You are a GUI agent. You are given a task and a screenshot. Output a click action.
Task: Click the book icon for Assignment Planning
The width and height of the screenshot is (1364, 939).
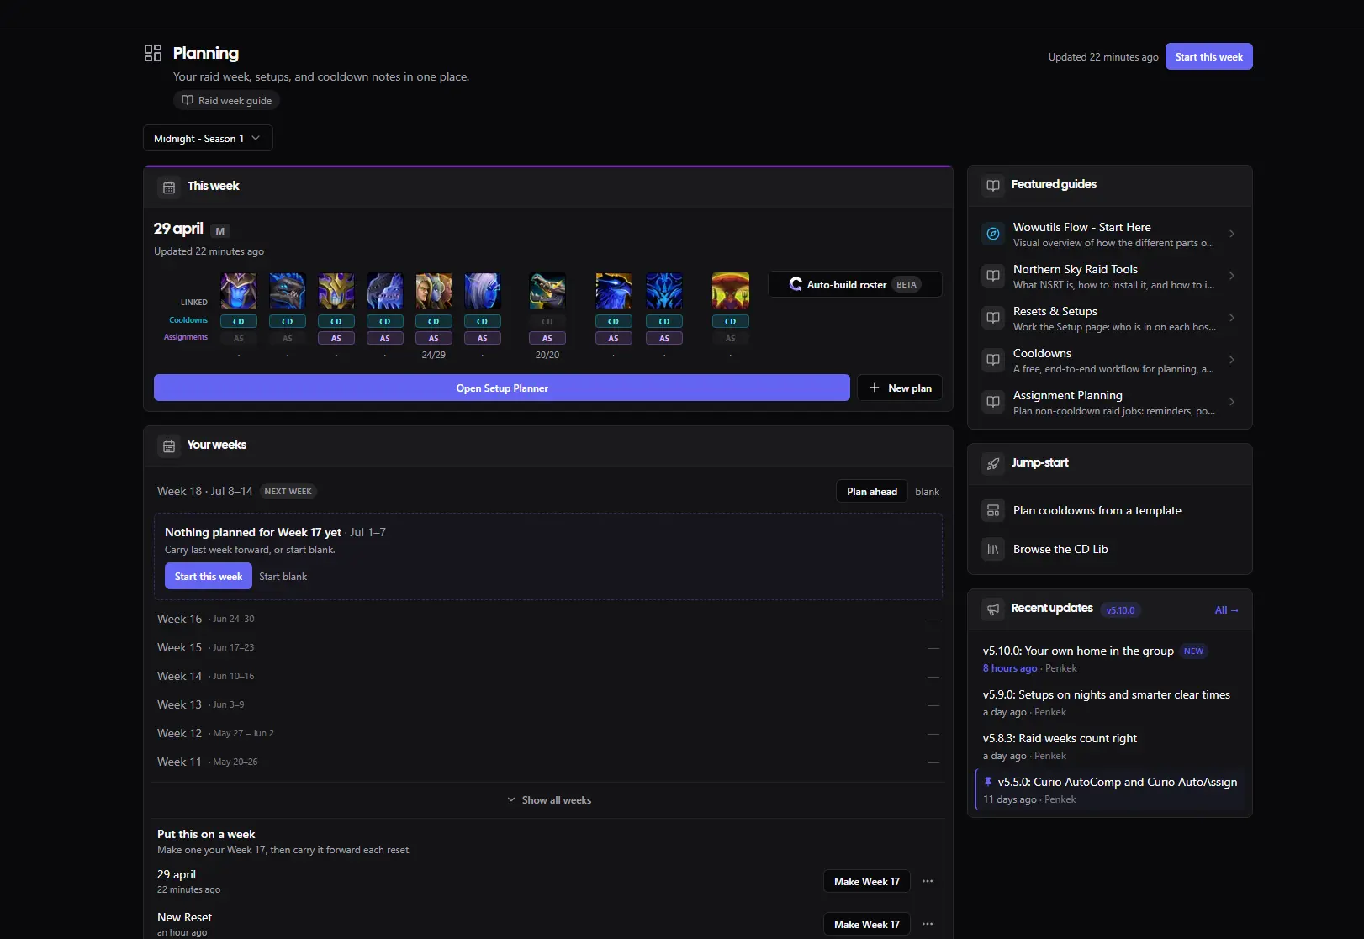pos(993,402)
